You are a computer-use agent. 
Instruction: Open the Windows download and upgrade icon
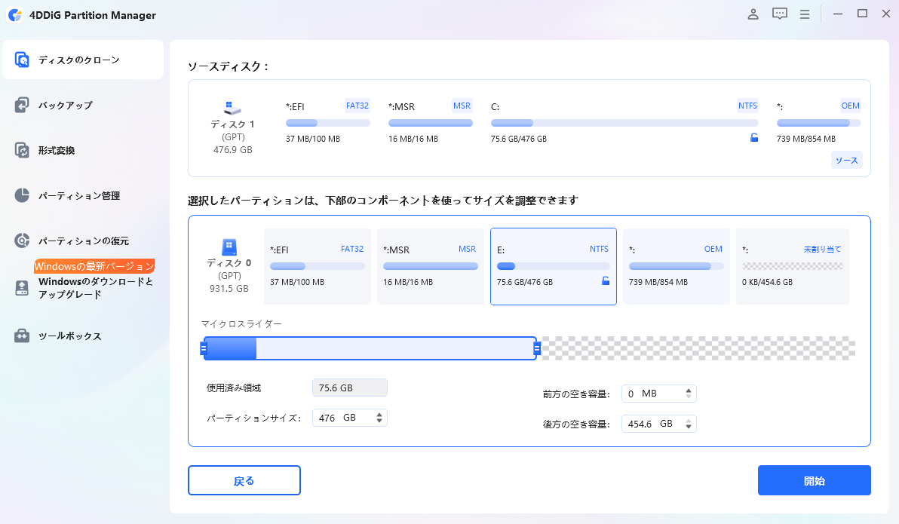[x=22, y=288]
